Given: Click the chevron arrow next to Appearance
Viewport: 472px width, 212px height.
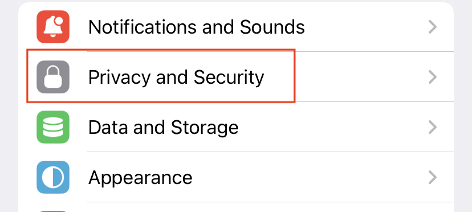Looking at the screenshot, I should tap(433, 177).
